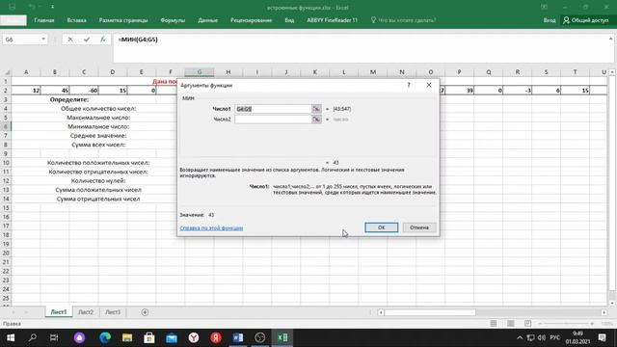Select Normal view icon in status bar
Viewport: 617px width, 347px height.
pyautogui.click(x=494, y=324)
